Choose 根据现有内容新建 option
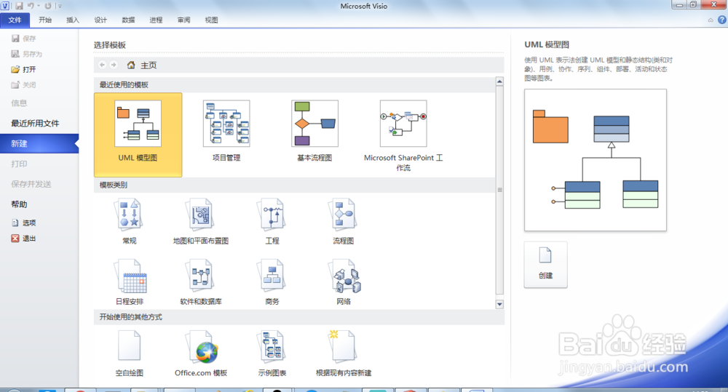The width and height of the screenshot is (728, 392). [344, 353]
